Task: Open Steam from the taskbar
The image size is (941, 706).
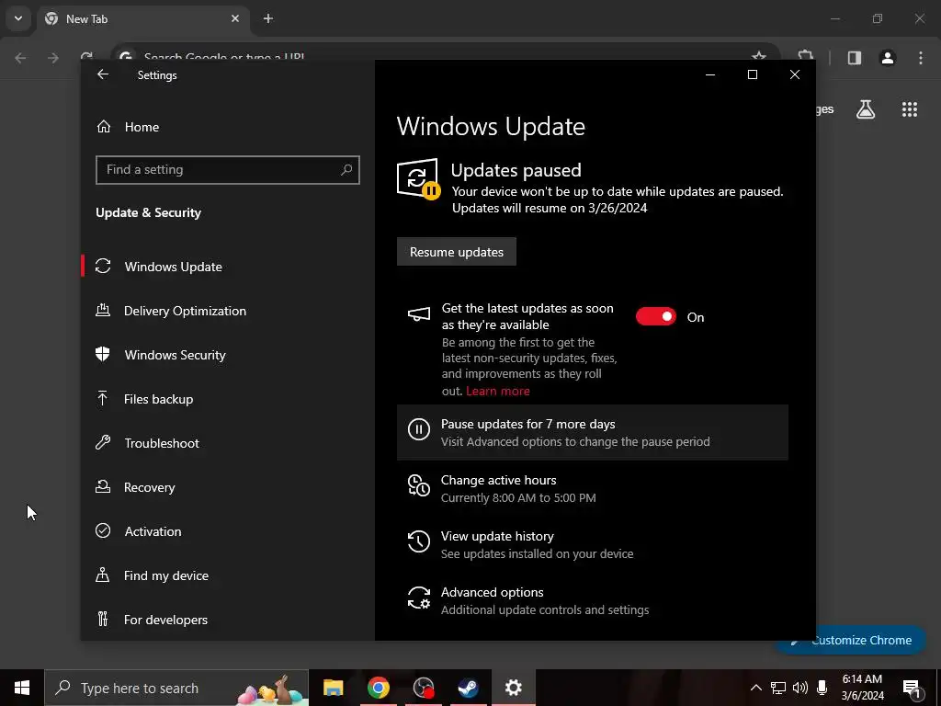Action: coord(468,688)
